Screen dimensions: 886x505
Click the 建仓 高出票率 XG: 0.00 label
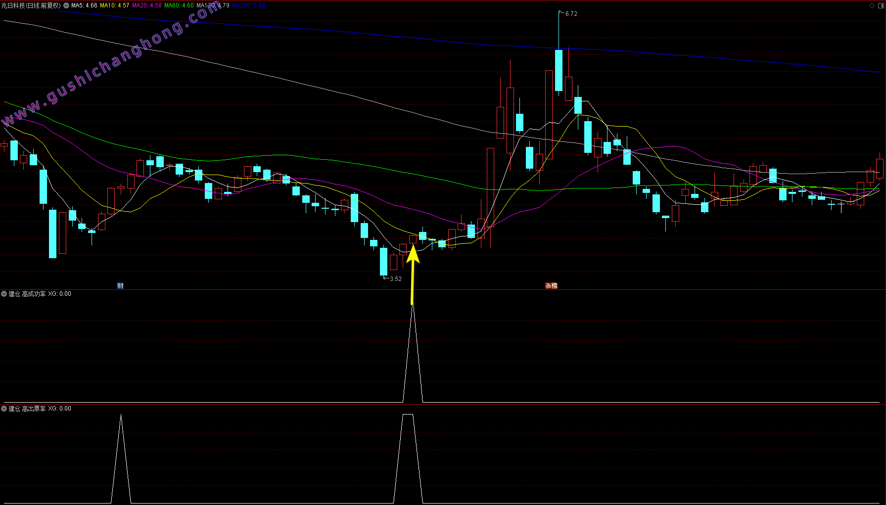pyautogui.click(x=40, y=409)
